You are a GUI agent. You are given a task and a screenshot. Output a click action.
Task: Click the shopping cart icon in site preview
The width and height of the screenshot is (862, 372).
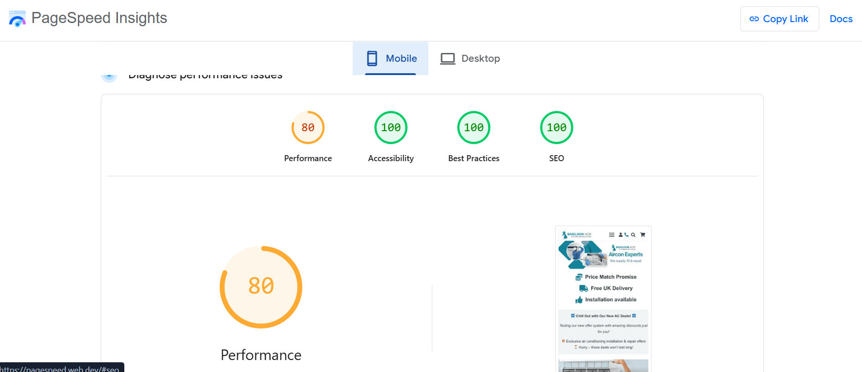click(643, 235)
